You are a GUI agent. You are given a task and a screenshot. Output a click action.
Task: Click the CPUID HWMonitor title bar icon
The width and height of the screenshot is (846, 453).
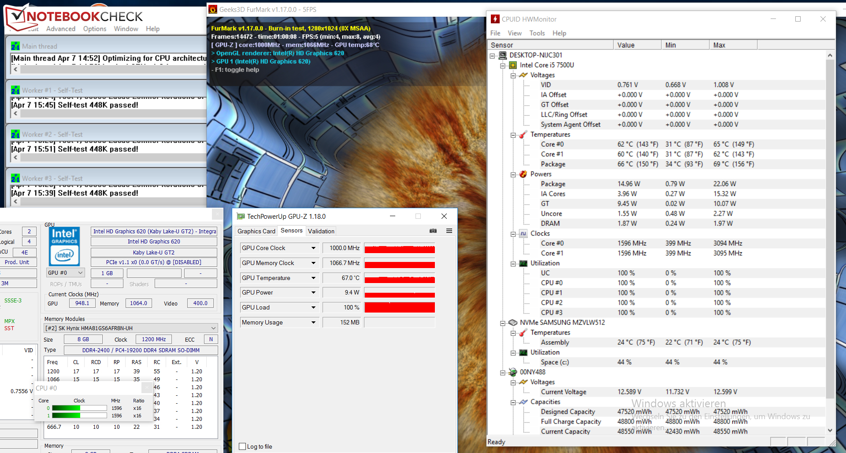tap(495, 19)
